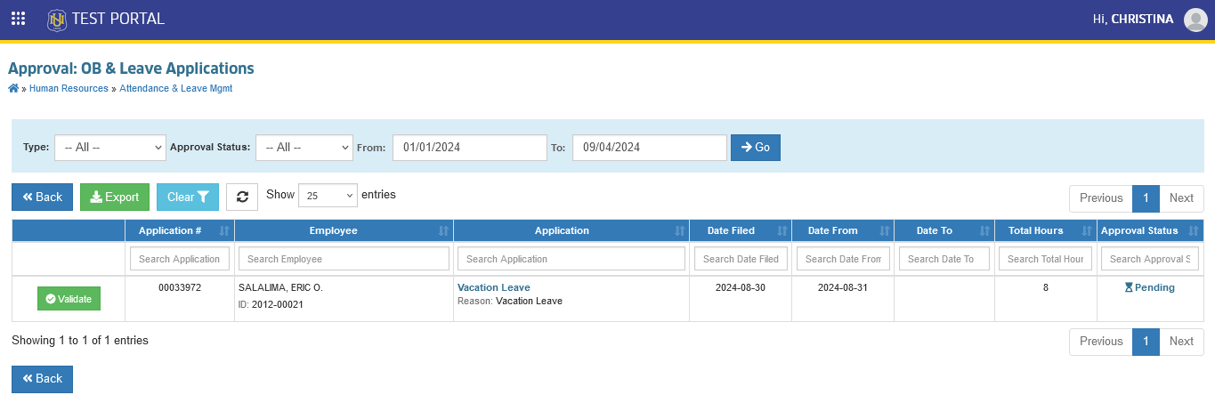Screen dimensions: 1215x403
Task: Sort by Date To column arrows
Action: [986, 230]
